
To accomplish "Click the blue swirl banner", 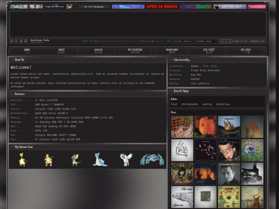I will click(128, 7).
